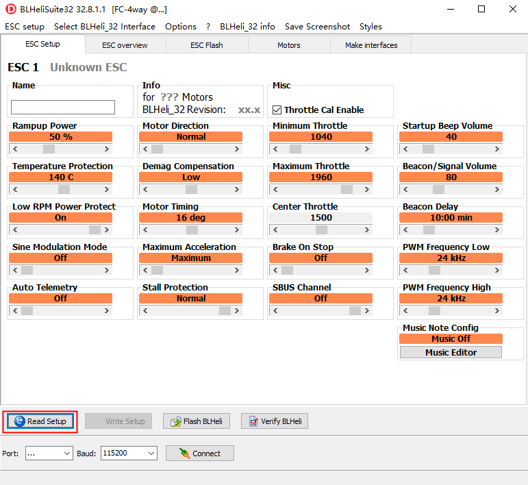Click the Flash BLHeli chip icon

pyautogui.click(x=176, y=421)
